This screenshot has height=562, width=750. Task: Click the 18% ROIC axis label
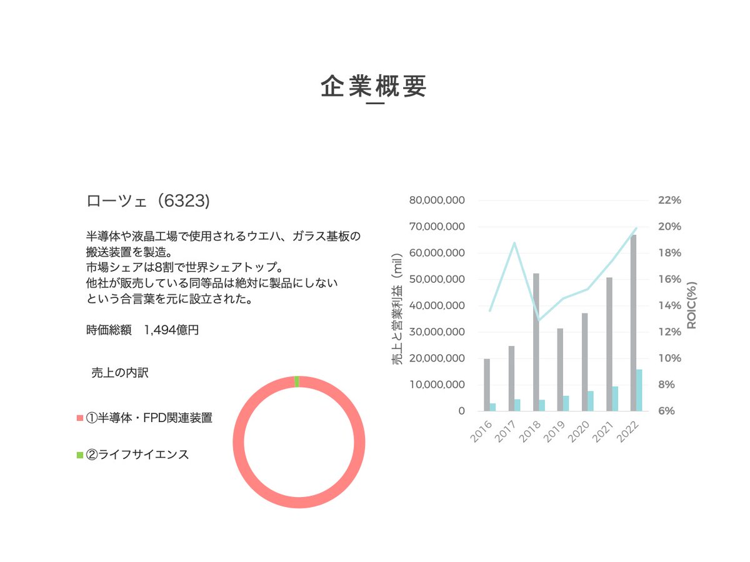click(x=669, y=253)
